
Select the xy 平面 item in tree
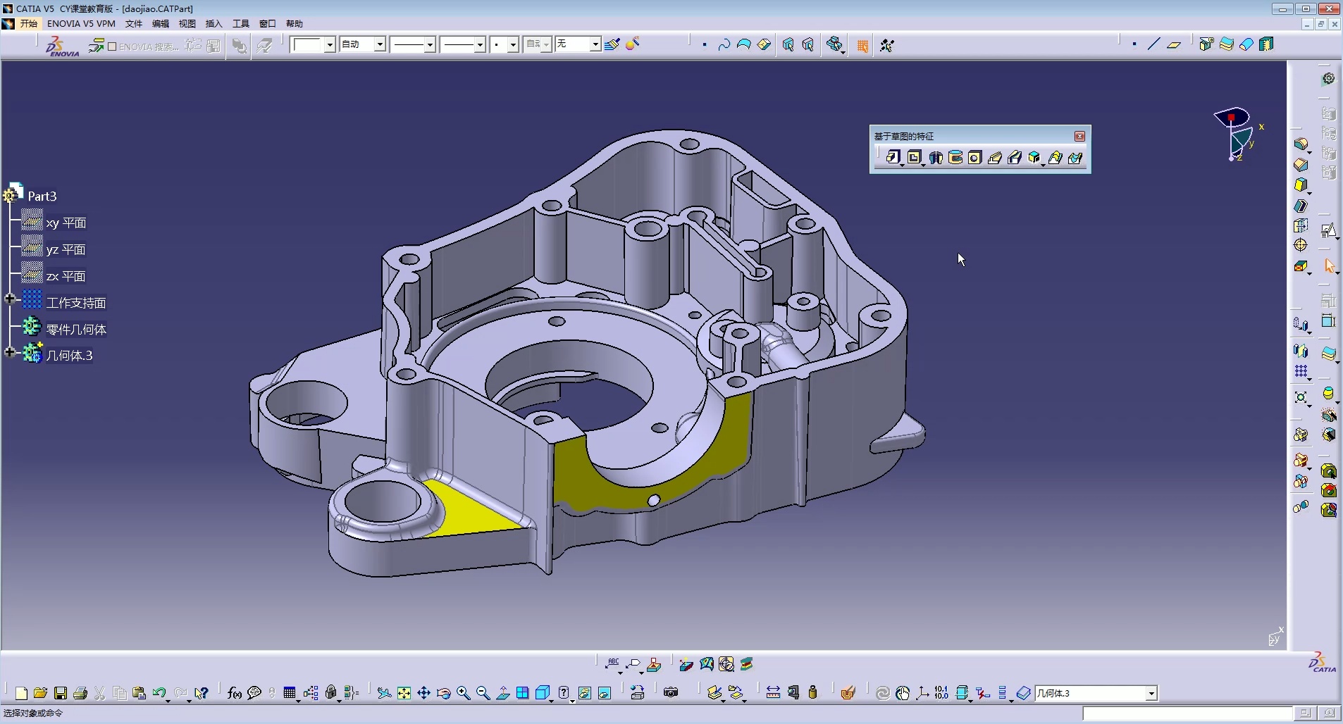point(66,223)
